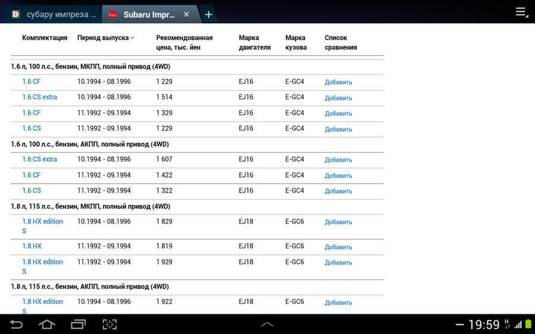Click Добавить in the 1 922 row

(x=338, y=303)
